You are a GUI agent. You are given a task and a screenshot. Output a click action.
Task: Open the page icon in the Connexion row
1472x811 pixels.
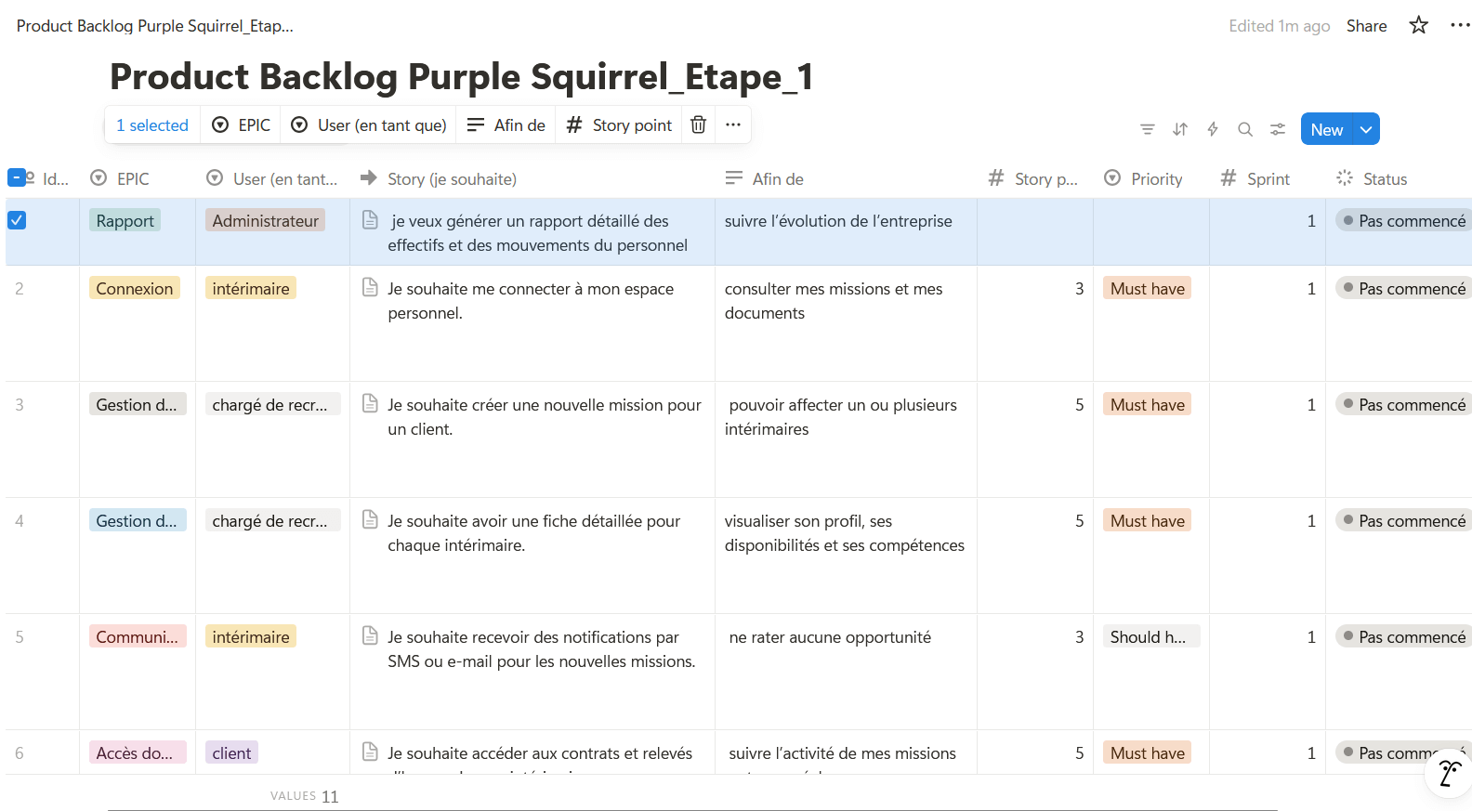click(370, 287)
